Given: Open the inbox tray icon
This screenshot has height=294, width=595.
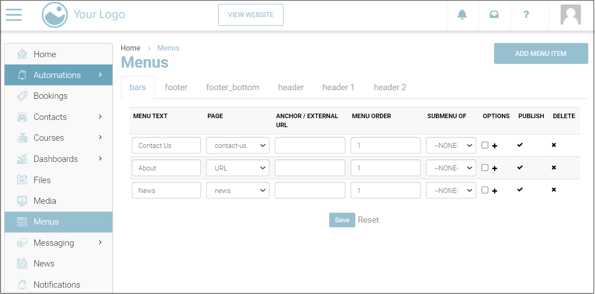Looking at the screenshot, I should coord(494,15).
